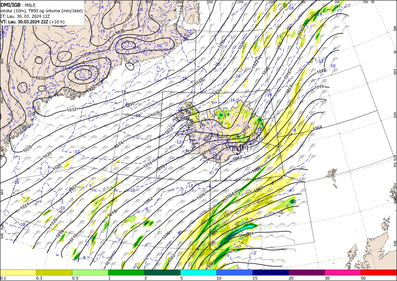Click the "70N" latitude label
This screenshot has height=281, width=397.
pos(365,2)
